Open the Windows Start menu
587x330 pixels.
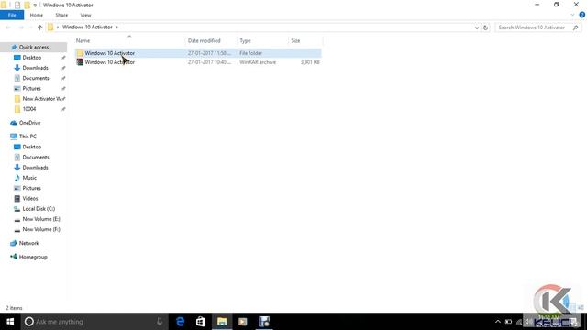10,322
